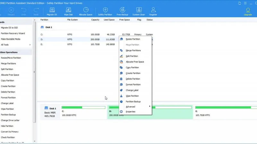Click the Migrate OS toolbar icon

tap(52, 12)
